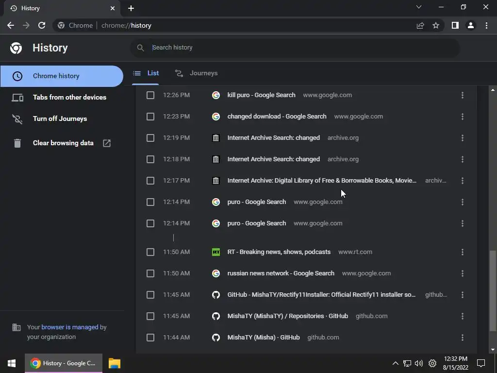Check the russian news network entry box
The height and width of the screenshot is (373, 497).
click(x=150, y=273)
